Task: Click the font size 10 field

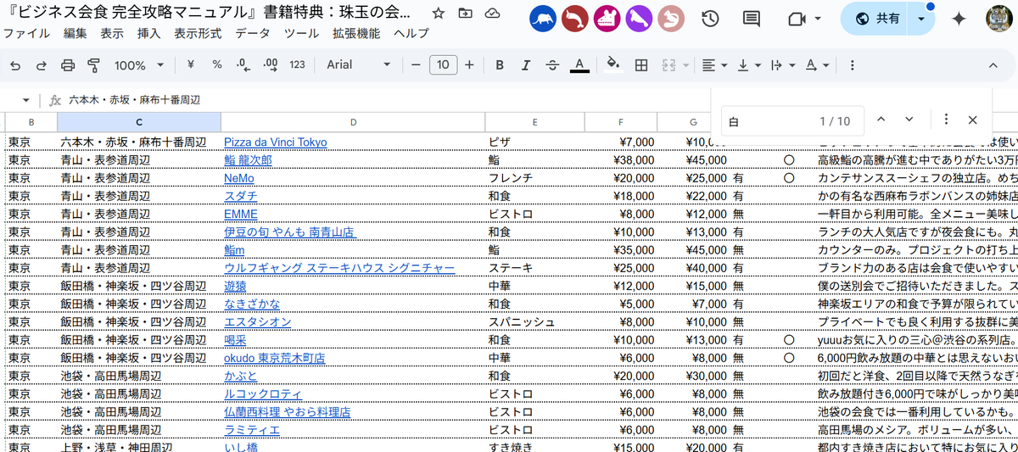Action: click(443, 65)
